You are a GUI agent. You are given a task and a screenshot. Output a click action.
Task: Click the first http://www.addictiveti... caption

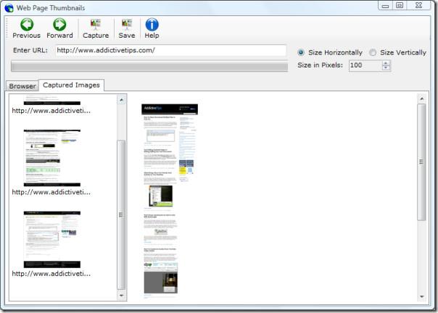click(x=51, y=111)
